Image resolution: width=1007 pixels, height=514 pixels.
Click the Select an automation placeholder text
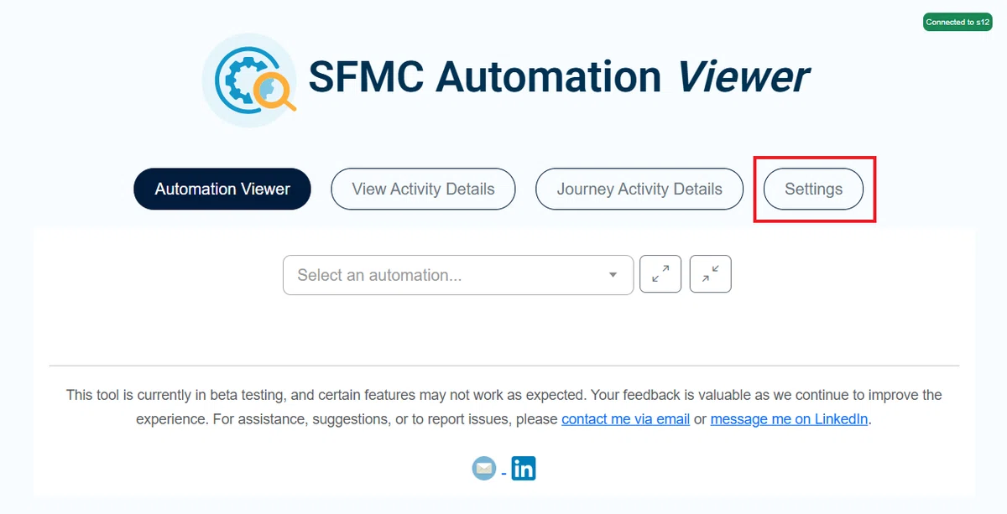click(379, 275)
